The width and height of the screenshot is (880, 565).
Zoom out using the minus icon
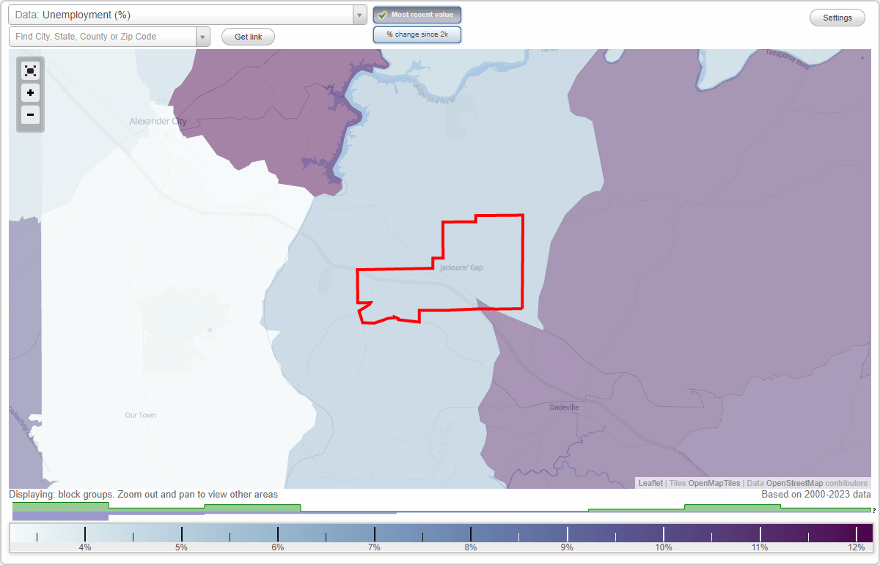(30, 115)
